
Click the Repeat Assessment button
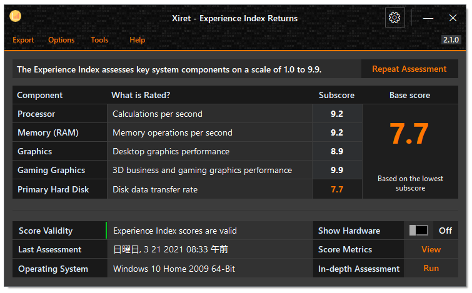(409, 69)
